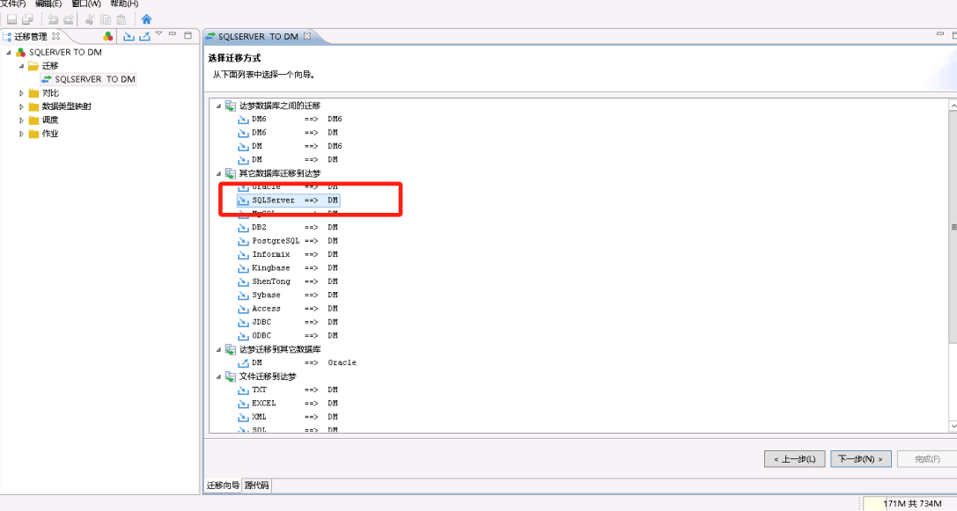Open the 帮助(H) menu
Screen dimensions: 957x511
[x=124, y=4]
